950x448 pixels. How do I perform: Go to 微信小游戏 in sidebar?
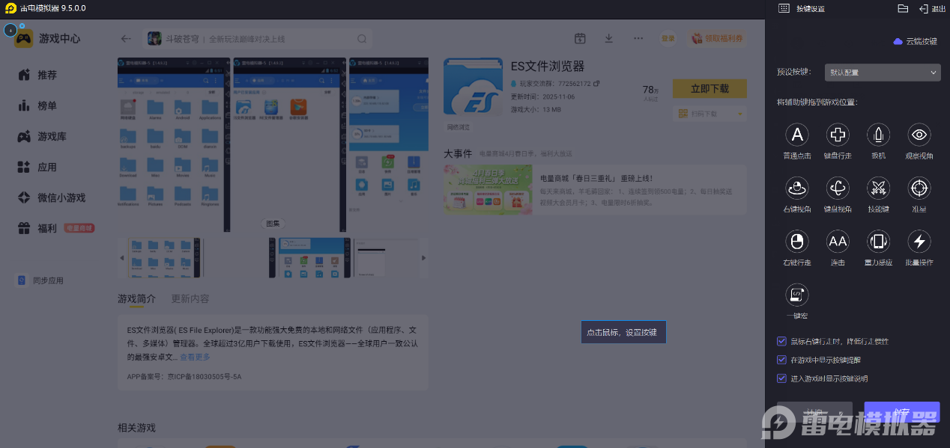[x=52, y=197]
